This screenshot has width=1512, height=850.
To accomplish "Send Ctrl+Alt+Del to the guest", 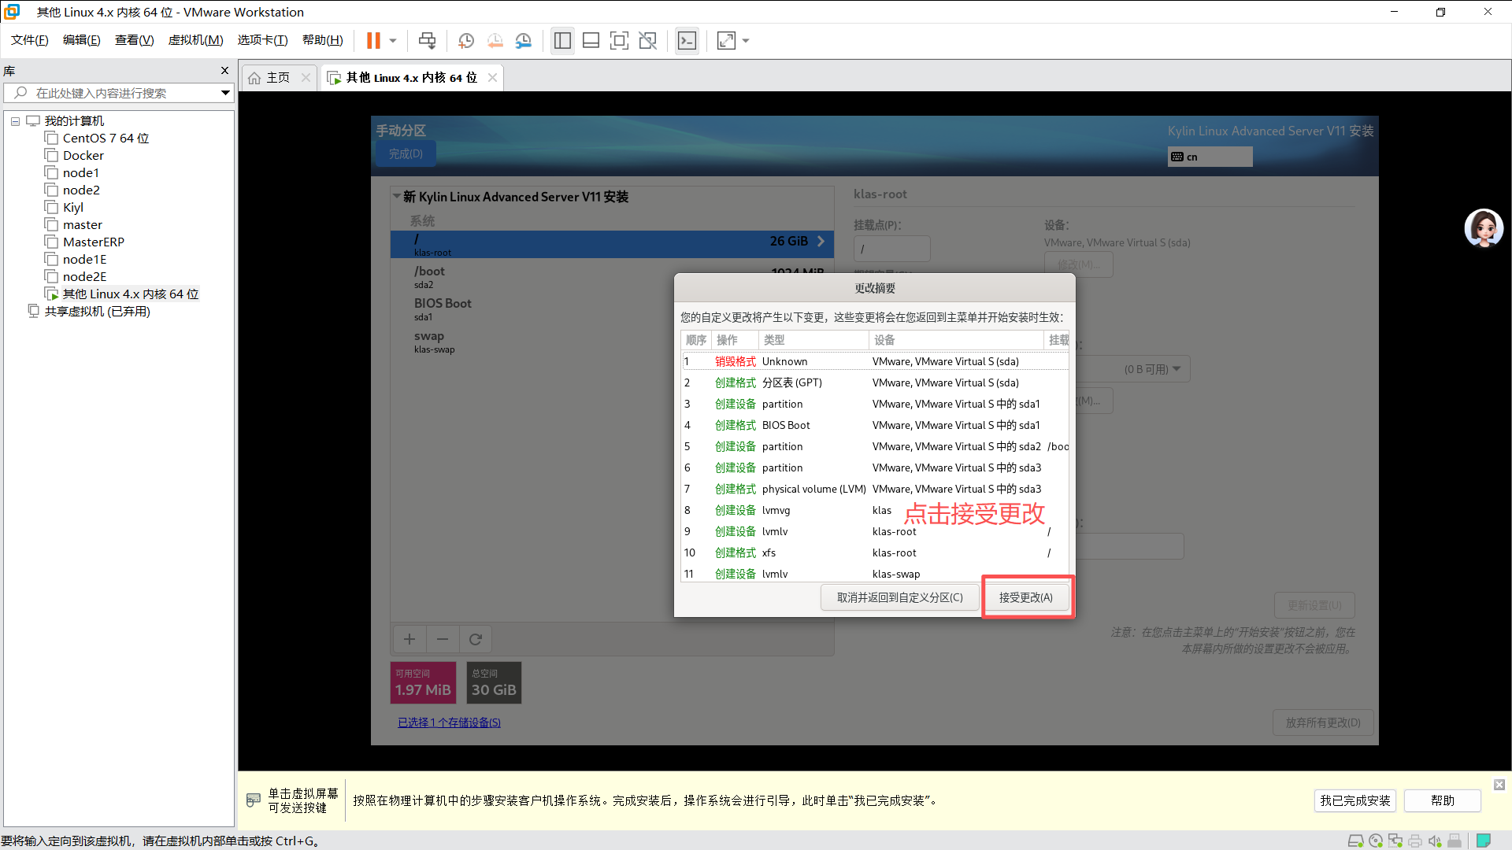I will pos(427,40).
